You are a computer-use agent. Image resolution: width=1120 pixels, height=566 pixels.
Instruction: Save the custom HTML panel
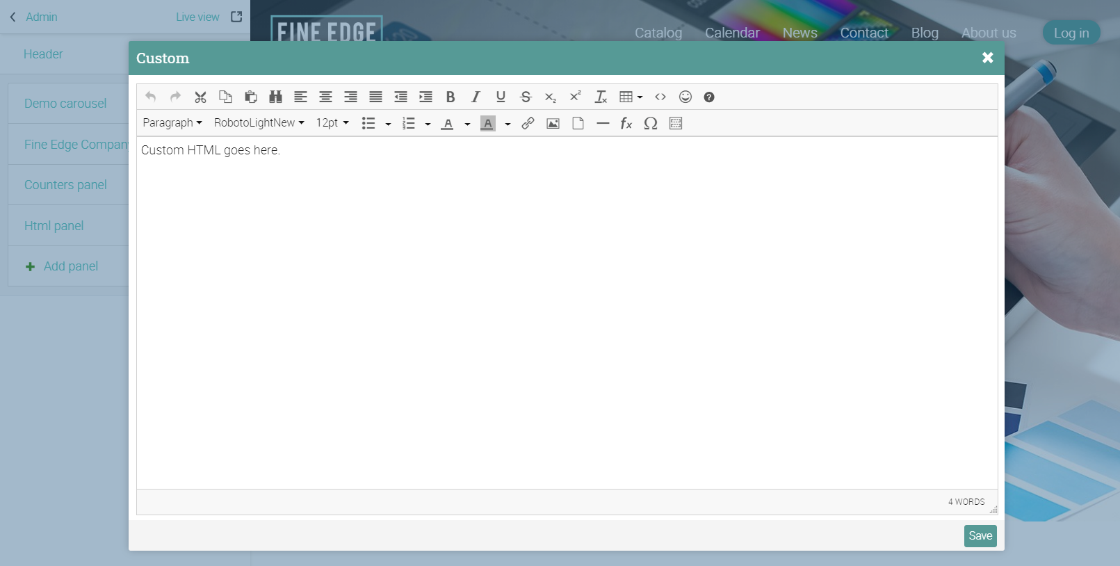point(980,535)
